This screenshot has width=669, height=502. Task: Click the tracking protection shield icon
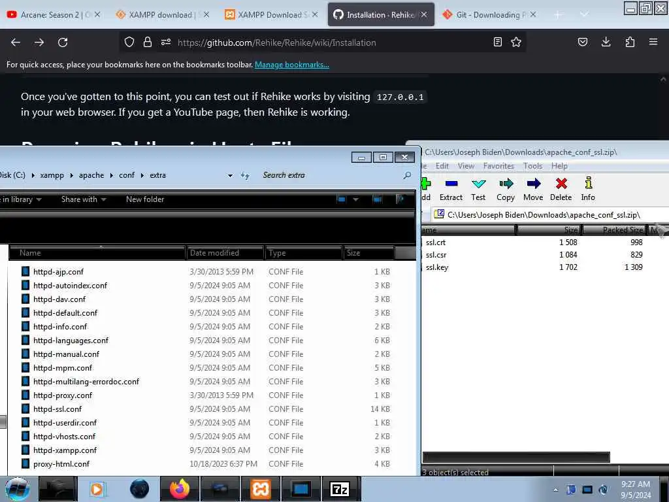point(129,42)
